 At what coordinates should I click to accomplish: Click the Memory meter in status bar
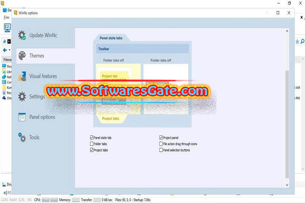[76, 200]
